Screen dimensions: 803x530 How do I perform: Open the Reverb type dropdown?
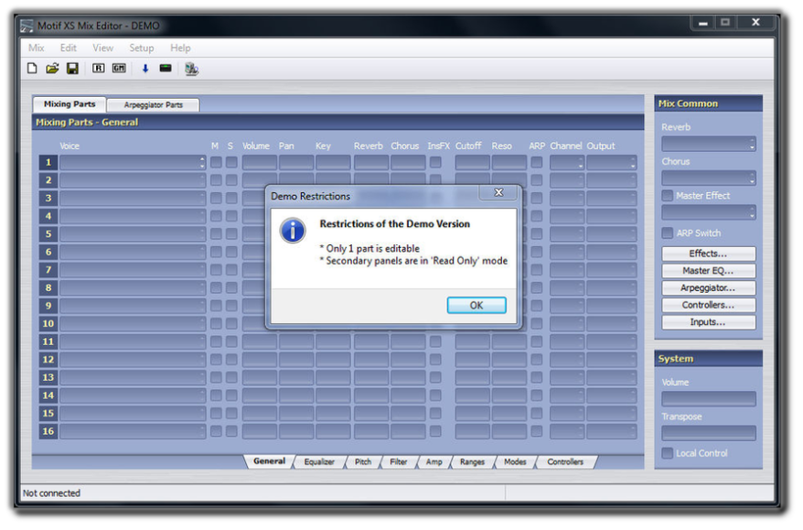(708, 144)
